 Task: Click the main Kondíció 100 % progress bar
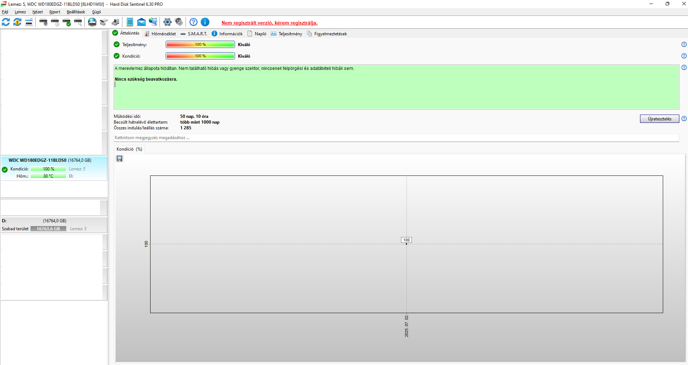(200, 56)
